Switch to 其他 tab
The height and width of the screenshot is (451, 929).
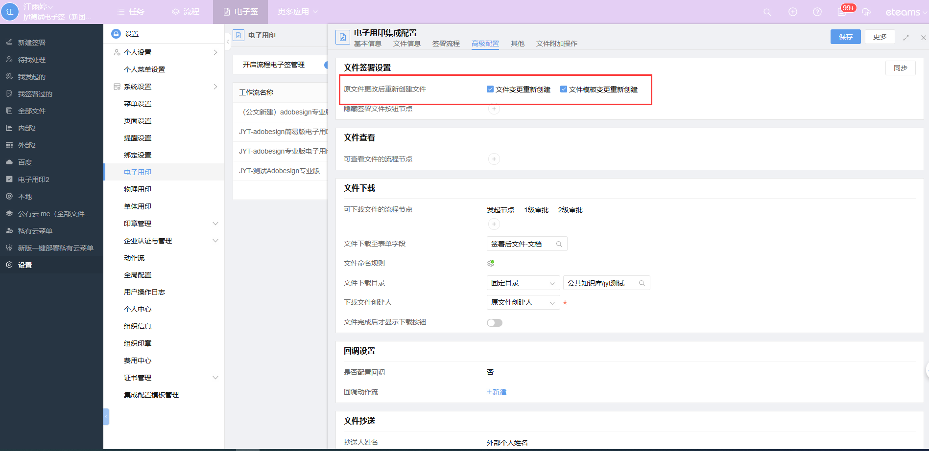pos(518,44)
